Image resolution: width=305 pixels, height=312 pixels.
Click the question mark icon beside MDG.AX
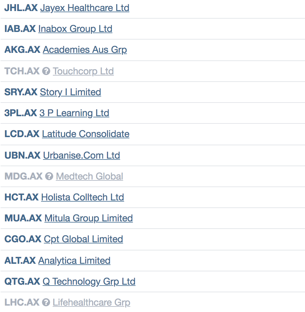point(49,176)
